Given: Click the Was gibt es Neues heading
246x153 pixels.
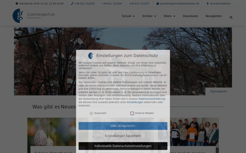Looking at the screenshot, I should (55, 107).
